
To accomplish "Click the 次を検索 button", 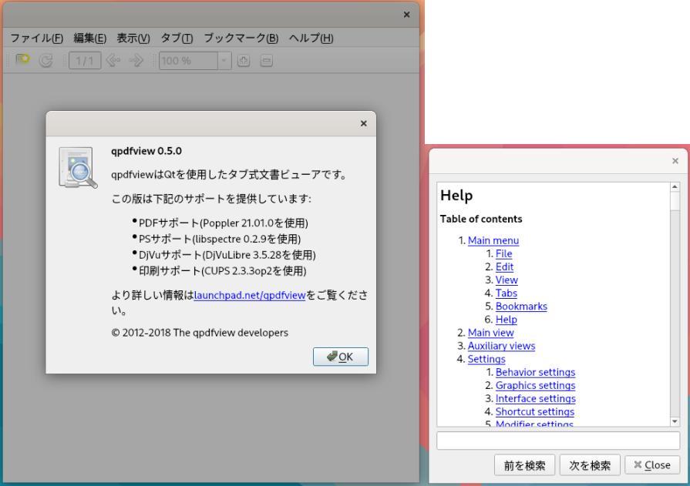I will point(590,465).
